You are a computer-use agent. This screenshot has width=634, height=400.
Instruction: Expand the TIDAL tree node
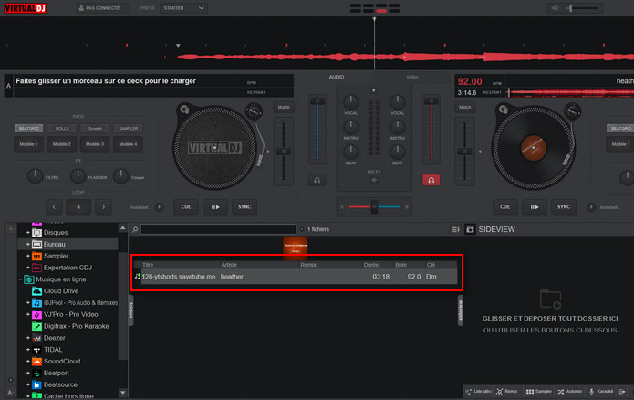pyautogui.click(x=28, y=350)
